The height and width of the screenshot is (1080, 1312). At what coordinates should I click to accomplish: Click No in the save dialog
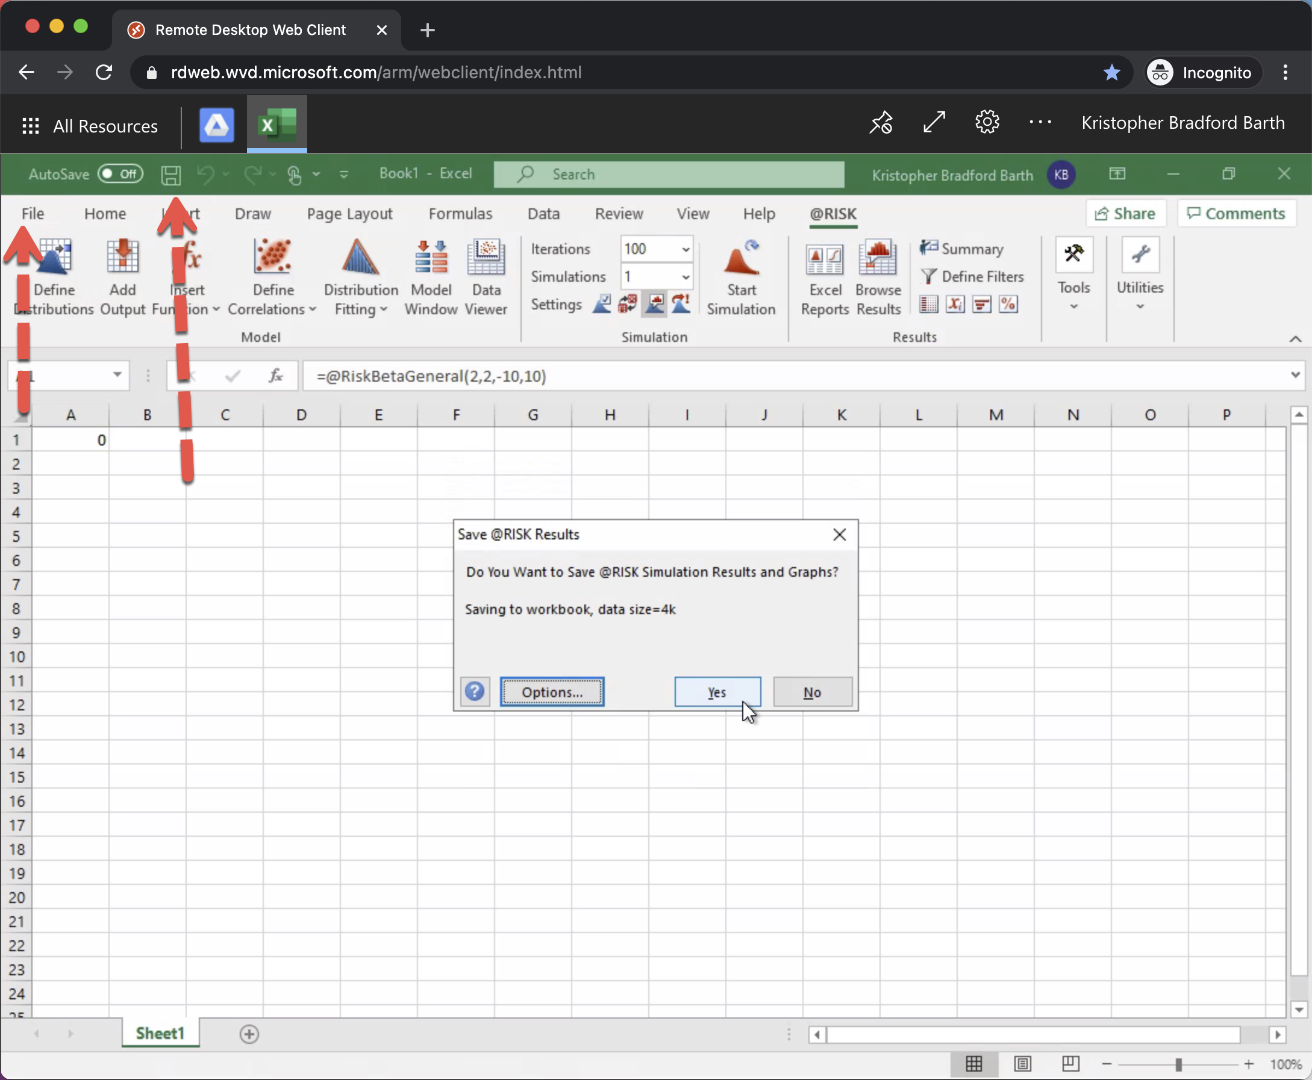pyautogui.click(x=812, y=692)
